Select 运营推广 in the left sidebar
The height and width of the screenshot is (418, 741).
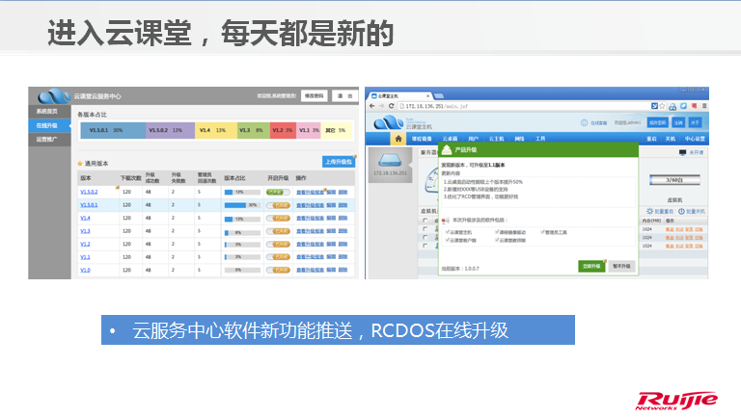point(47,139)
